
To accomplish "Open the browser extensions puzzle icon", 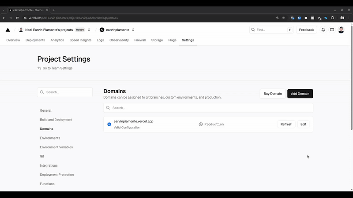I will pyautogui.click(x=332, y=18).
